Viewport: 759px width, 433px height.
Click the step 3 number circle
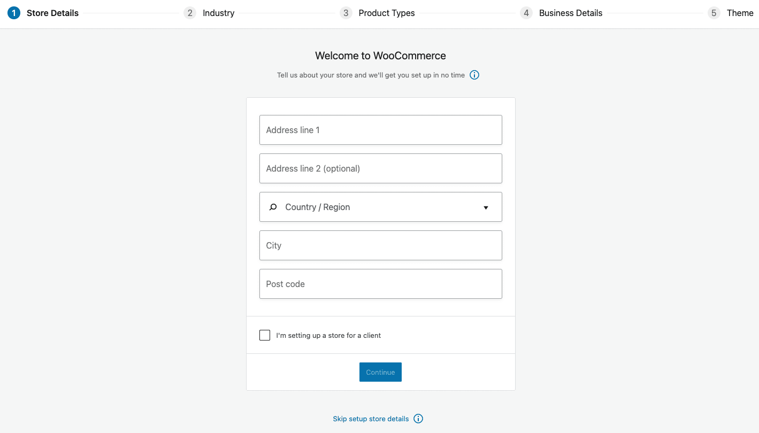(x=346, y=13)
